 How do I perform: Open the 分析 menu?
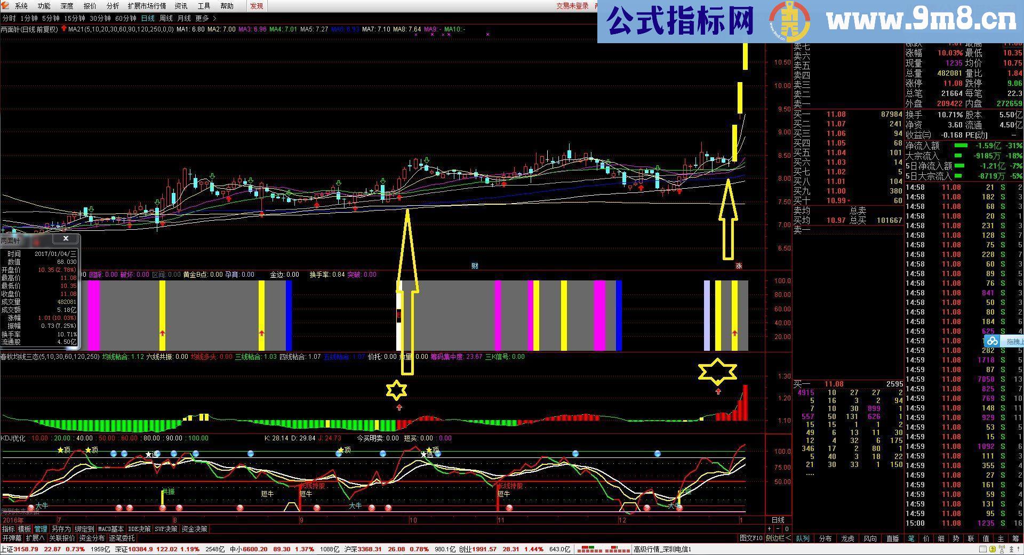pos(113,6)
